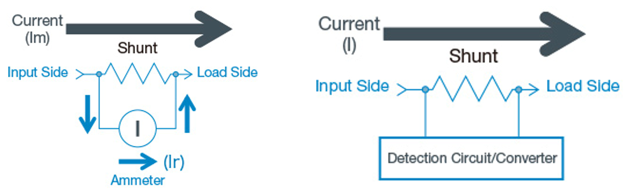Click the right diagram's Shunt label
Screen dimensions: 625x189
click(473, 56)
